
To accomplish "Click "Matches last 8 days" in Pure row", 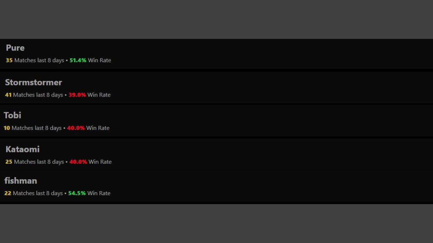I will pyautogui.click(x=39, y=60).
